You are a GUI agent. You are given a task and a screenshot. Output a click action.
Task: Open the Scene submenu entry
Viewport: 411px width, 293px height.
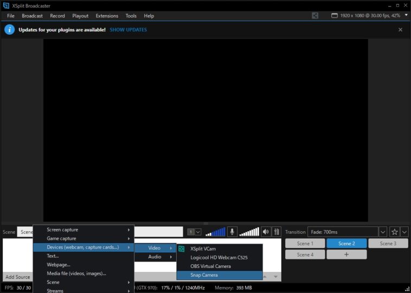coord(84,282)
